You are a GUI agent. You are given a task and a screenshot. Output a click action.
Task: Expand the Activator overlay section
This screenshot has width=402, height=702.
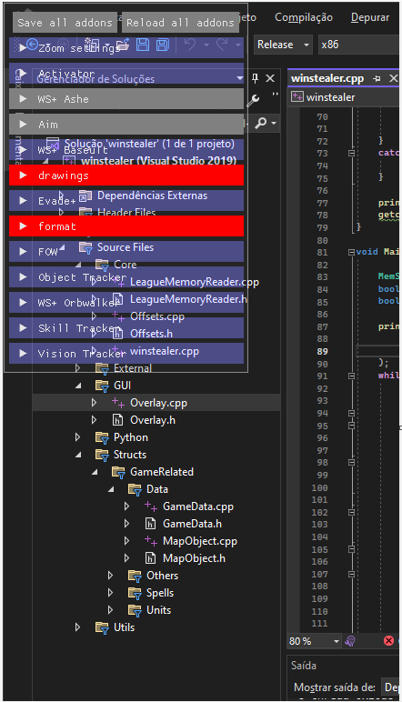pyautogui.click(x=126, y=74)
